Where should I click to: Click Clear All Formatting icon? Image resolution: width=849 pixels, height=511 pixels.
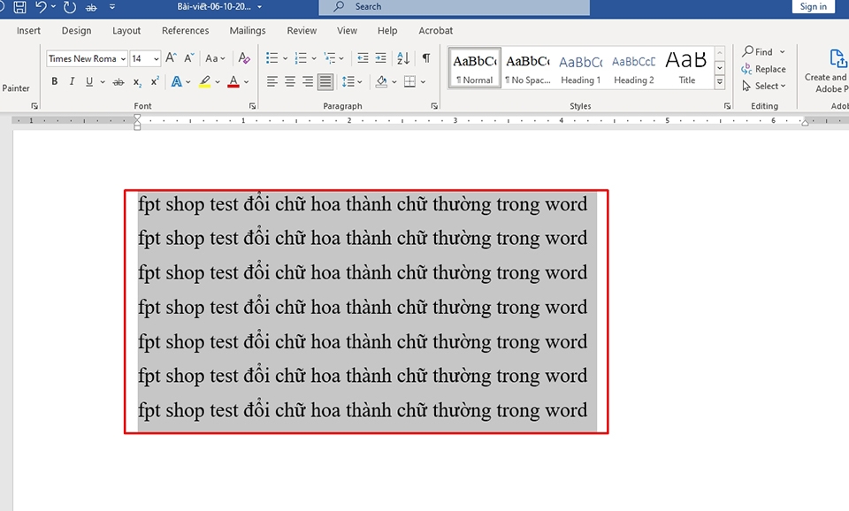[x=244, y=58]
